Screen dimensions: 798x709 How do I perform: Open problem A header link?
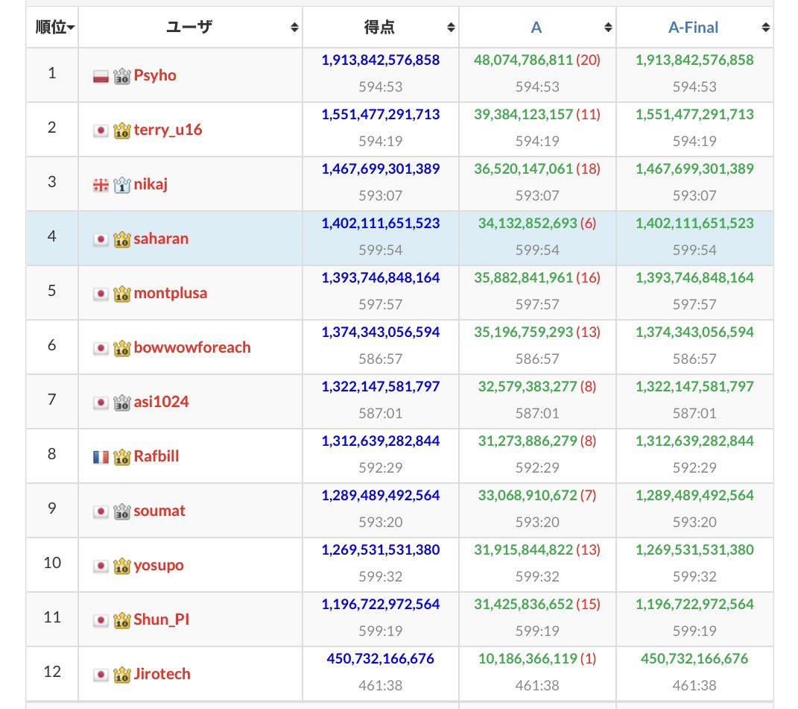pos(536,28)
